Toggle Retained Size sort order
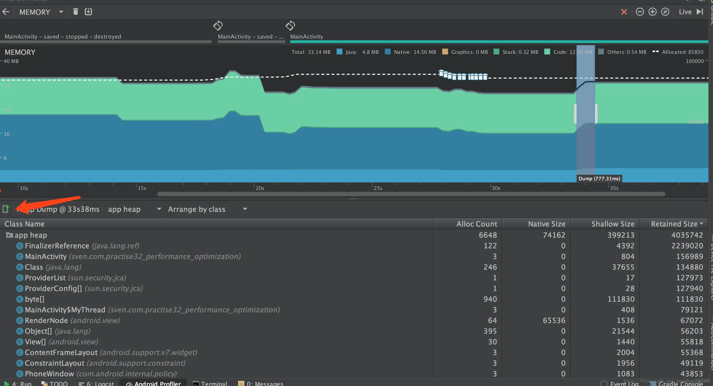 pyautogui.click(x=674, y=224)
